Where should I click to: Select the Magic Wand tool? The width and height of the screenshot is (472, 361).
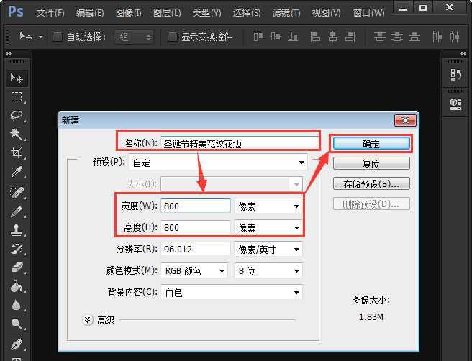(x=16, y=134)
